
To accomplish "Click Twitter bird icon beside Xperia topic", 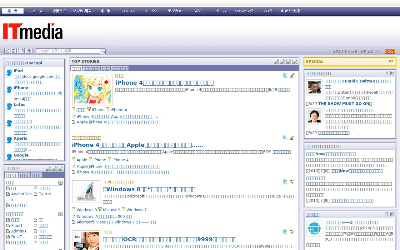I will tap(9, 140).
